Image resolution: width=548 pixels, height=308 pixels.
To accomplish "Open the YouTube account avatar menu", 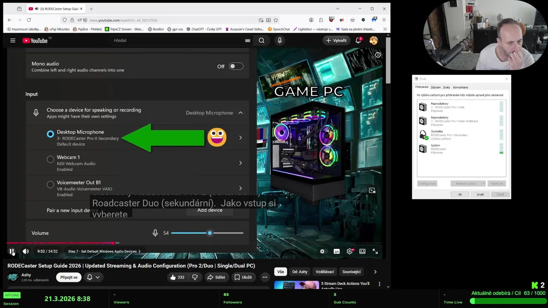I will (x=374, y=40).
